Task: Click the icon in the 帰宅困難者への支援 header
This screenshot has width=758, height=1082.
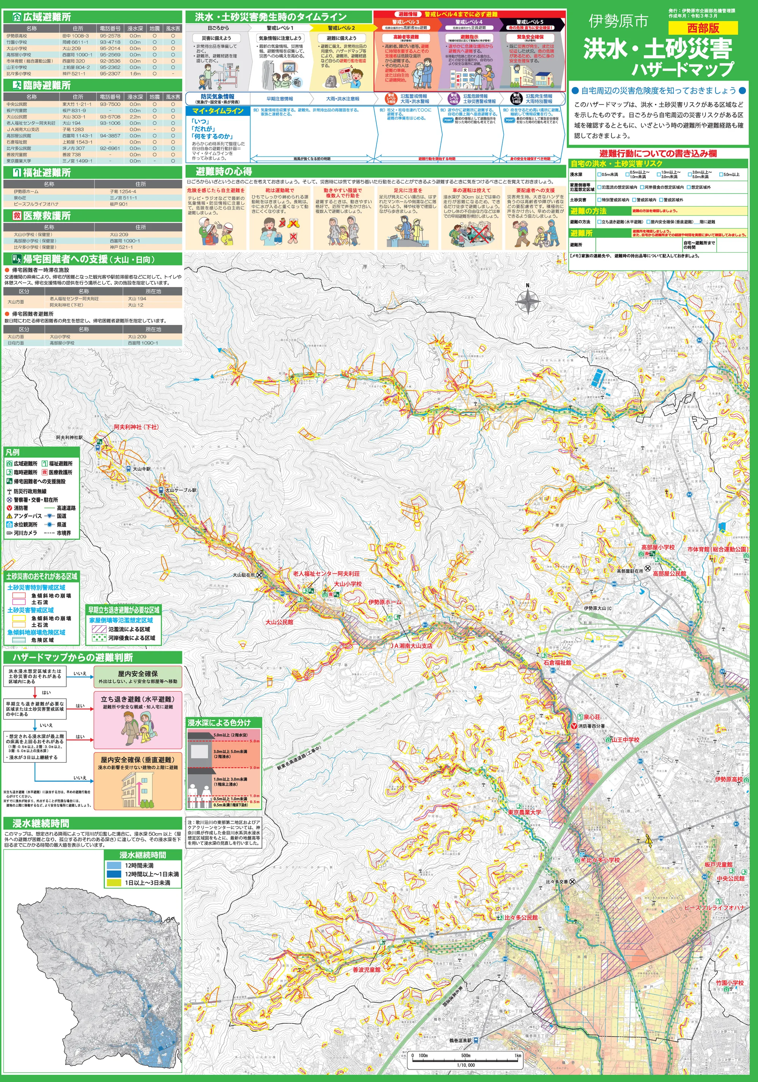Action: (x=17, y=259)
